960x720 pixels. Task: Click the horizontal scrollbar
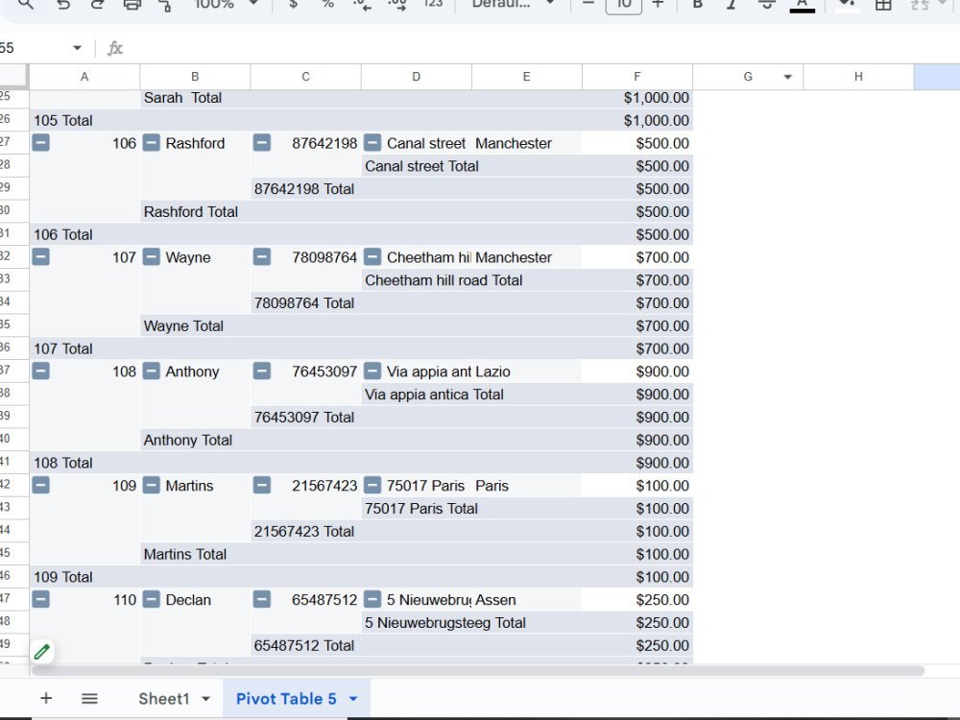477,670
